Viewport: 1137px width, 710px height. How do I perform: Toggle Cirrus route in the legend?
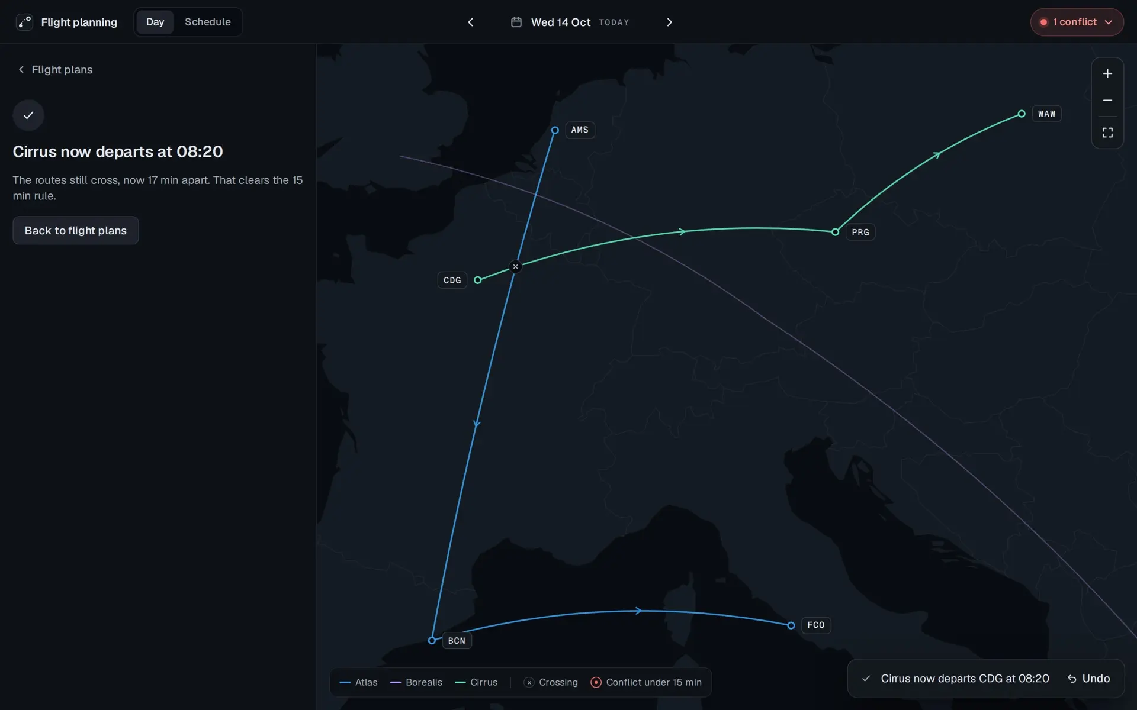click(476, 682)
